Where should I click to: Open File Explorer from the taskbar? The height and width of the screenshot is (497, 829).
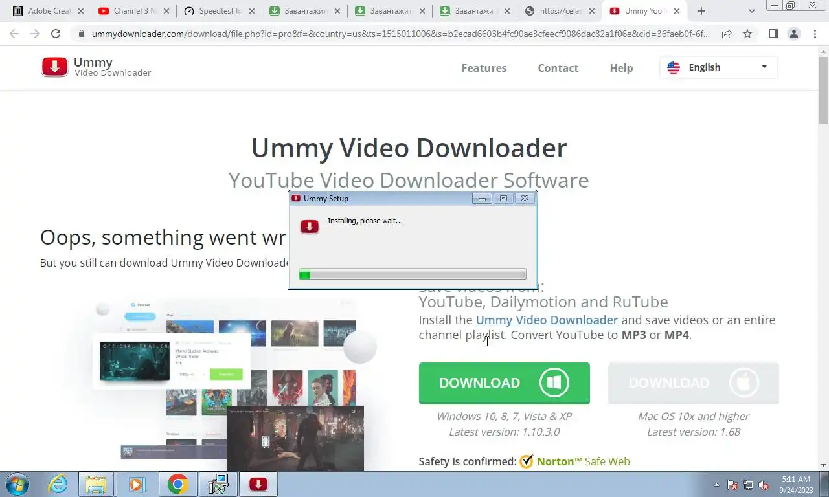coord(97,484)
